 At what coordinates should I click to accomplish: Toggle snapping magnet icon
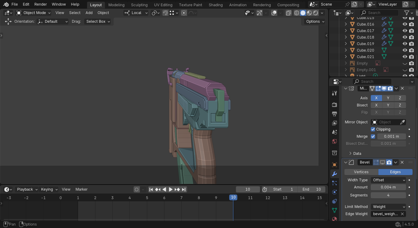coord(165,13)
